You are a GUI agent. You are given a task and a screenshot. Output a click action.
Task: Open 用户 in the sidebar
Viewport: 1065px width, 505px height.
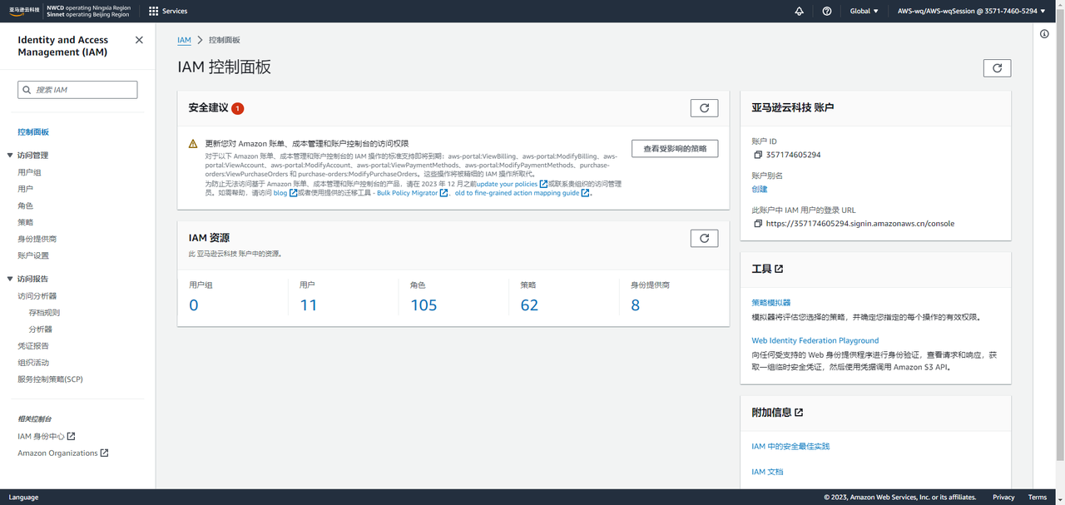pyautogui.click(x=25, y=189)
